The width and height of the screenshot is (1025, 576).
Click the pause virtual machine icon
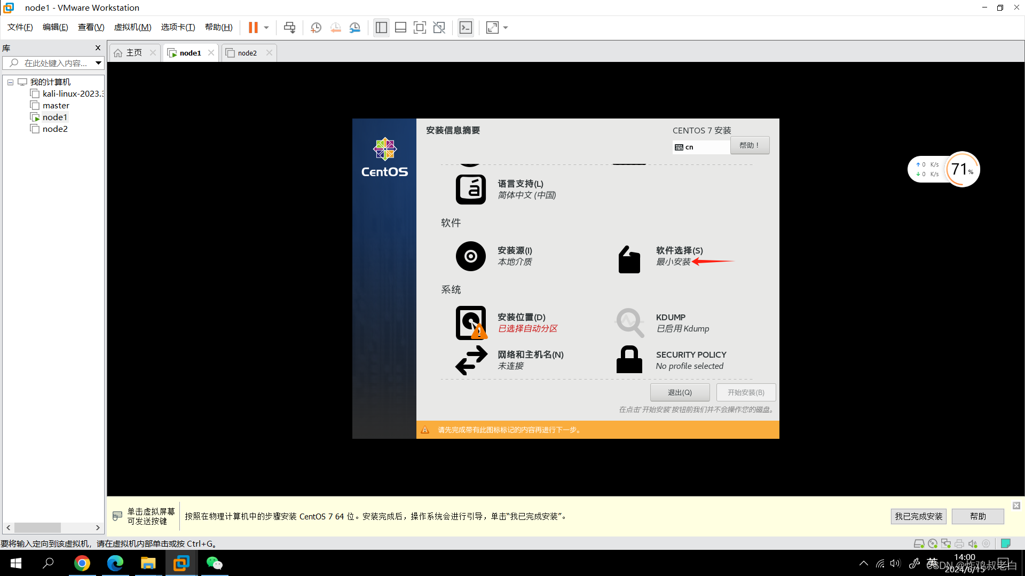point(253,27)
